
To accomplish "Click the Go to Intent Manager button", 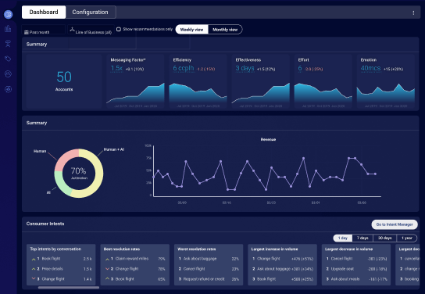I will click(395, 224).
